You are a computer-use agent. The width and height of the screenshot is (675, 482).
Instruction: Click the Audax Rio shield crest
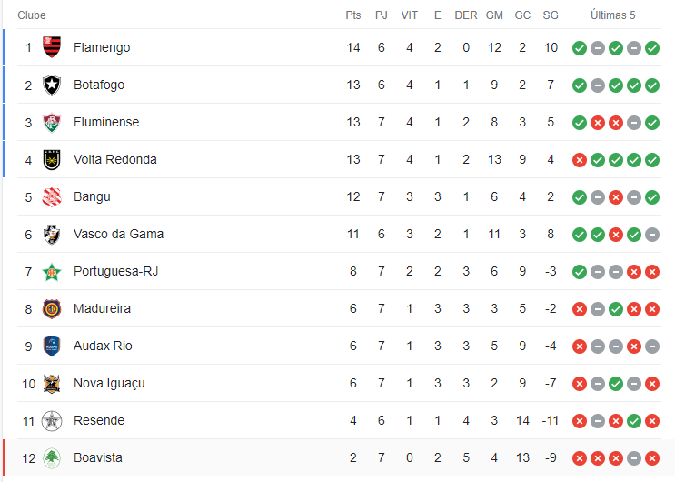(52, 346)
